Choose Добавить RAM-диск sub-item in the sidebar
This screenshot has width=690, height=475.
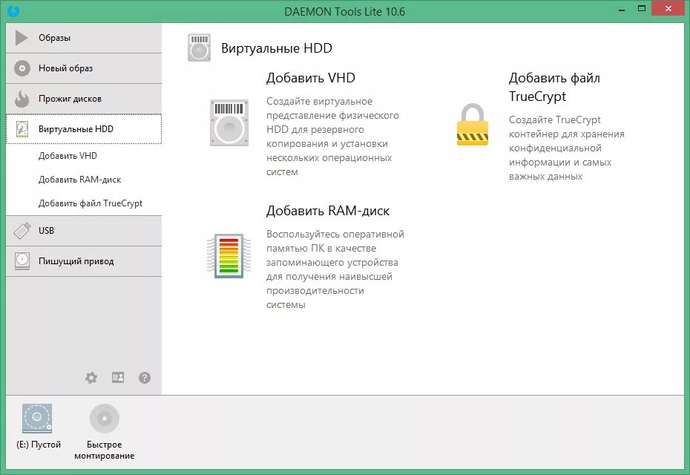(x=79, y=180)
